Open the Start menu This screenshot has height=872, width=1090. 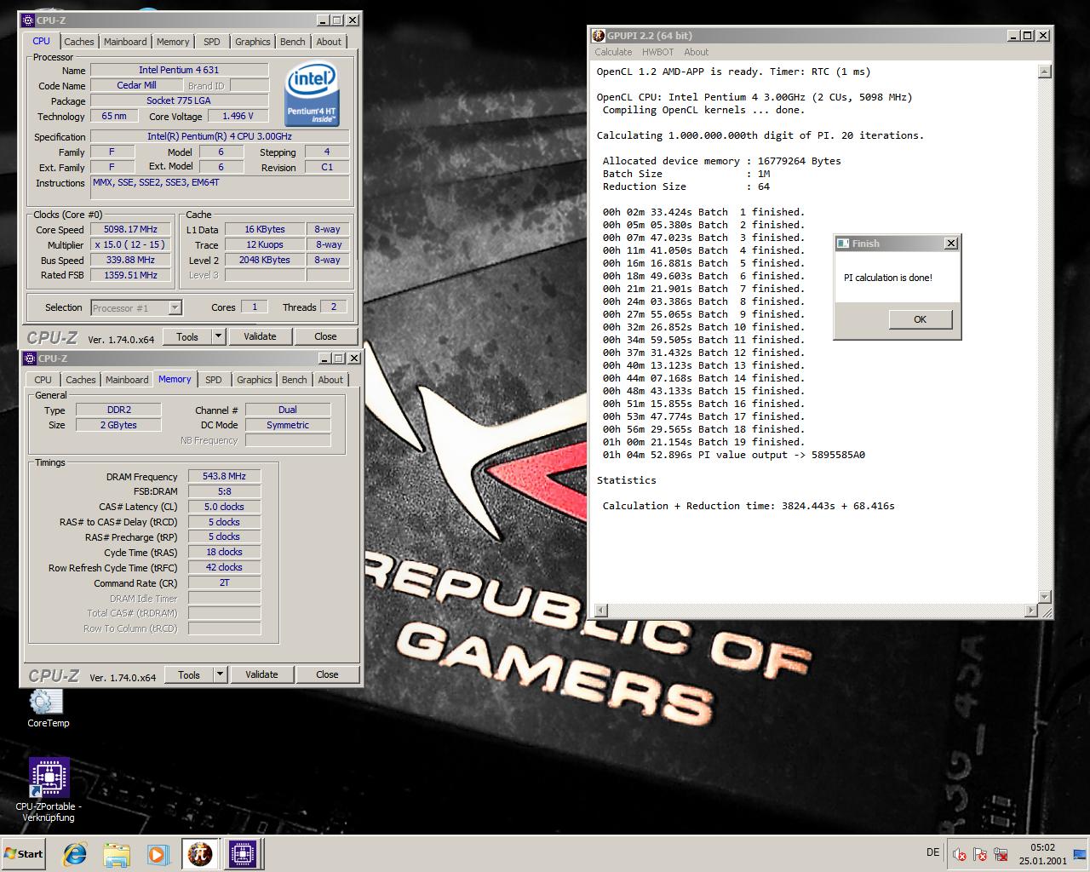coord(24,854)
